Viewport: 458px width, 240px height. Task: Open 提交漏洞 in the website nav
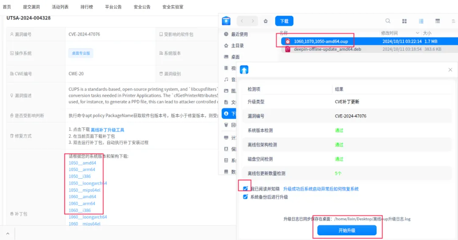pos(31,7)
